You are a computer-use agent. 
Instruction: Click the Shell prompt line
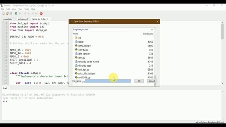(x=5, y=102)
